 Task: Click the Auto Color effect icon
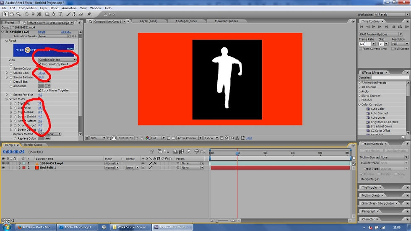click(368, 109)
